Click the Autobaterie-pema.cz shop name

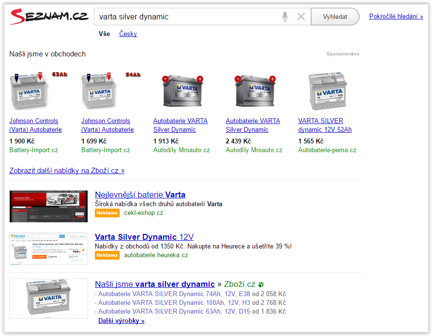tap(327, 150)
